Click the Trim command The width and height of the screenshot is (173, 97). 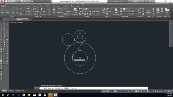point(43,9)
